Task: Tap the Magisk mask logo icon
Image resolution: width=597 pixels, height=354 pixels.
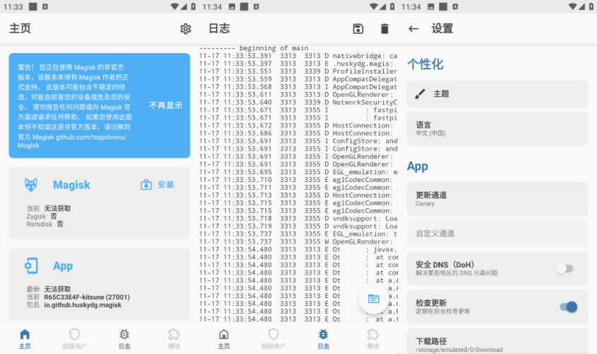Action: pos(31,185)
